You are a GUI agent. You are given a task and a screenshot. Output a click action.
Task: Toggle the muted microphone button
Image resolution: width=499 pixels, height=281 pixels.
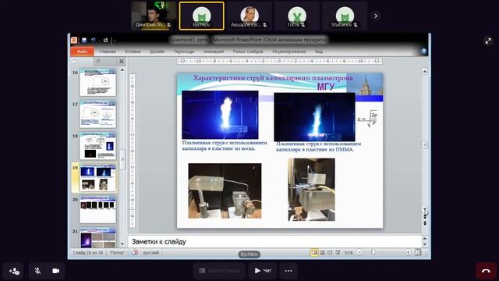pos(37,271)
